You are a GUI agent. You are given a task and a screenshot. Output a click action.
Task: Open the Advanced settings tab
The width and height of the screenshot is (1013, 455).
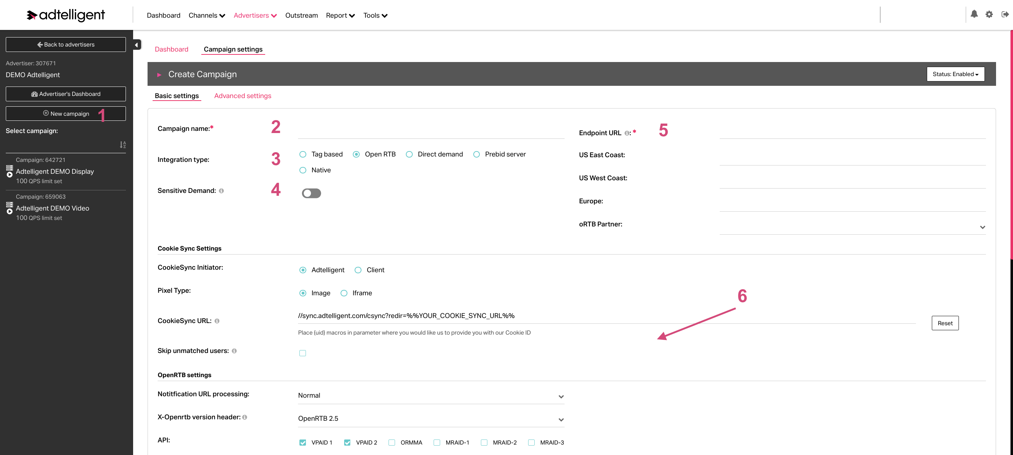click(243, 96)
